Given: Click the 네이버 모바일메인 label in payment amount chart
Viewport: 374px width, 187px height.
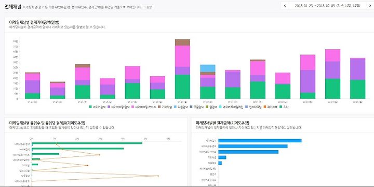Looking at the screenshot, I should [208, 169].
